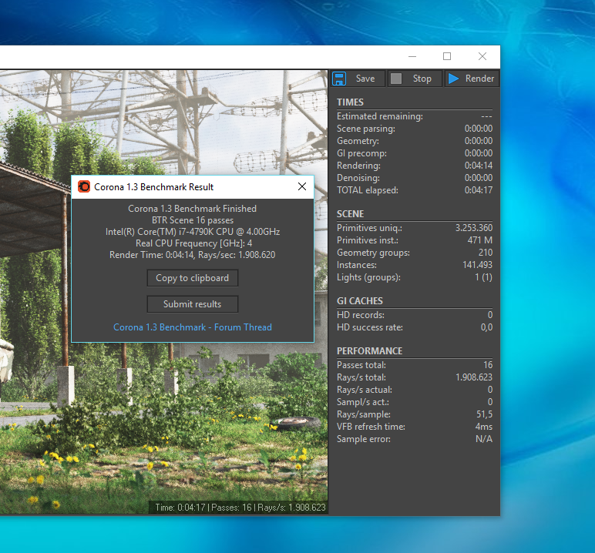Image resolution: width=595 pixels, height=553 pixels.
Task: Click the TIMES section heading
Action: [x=350, y=102]
